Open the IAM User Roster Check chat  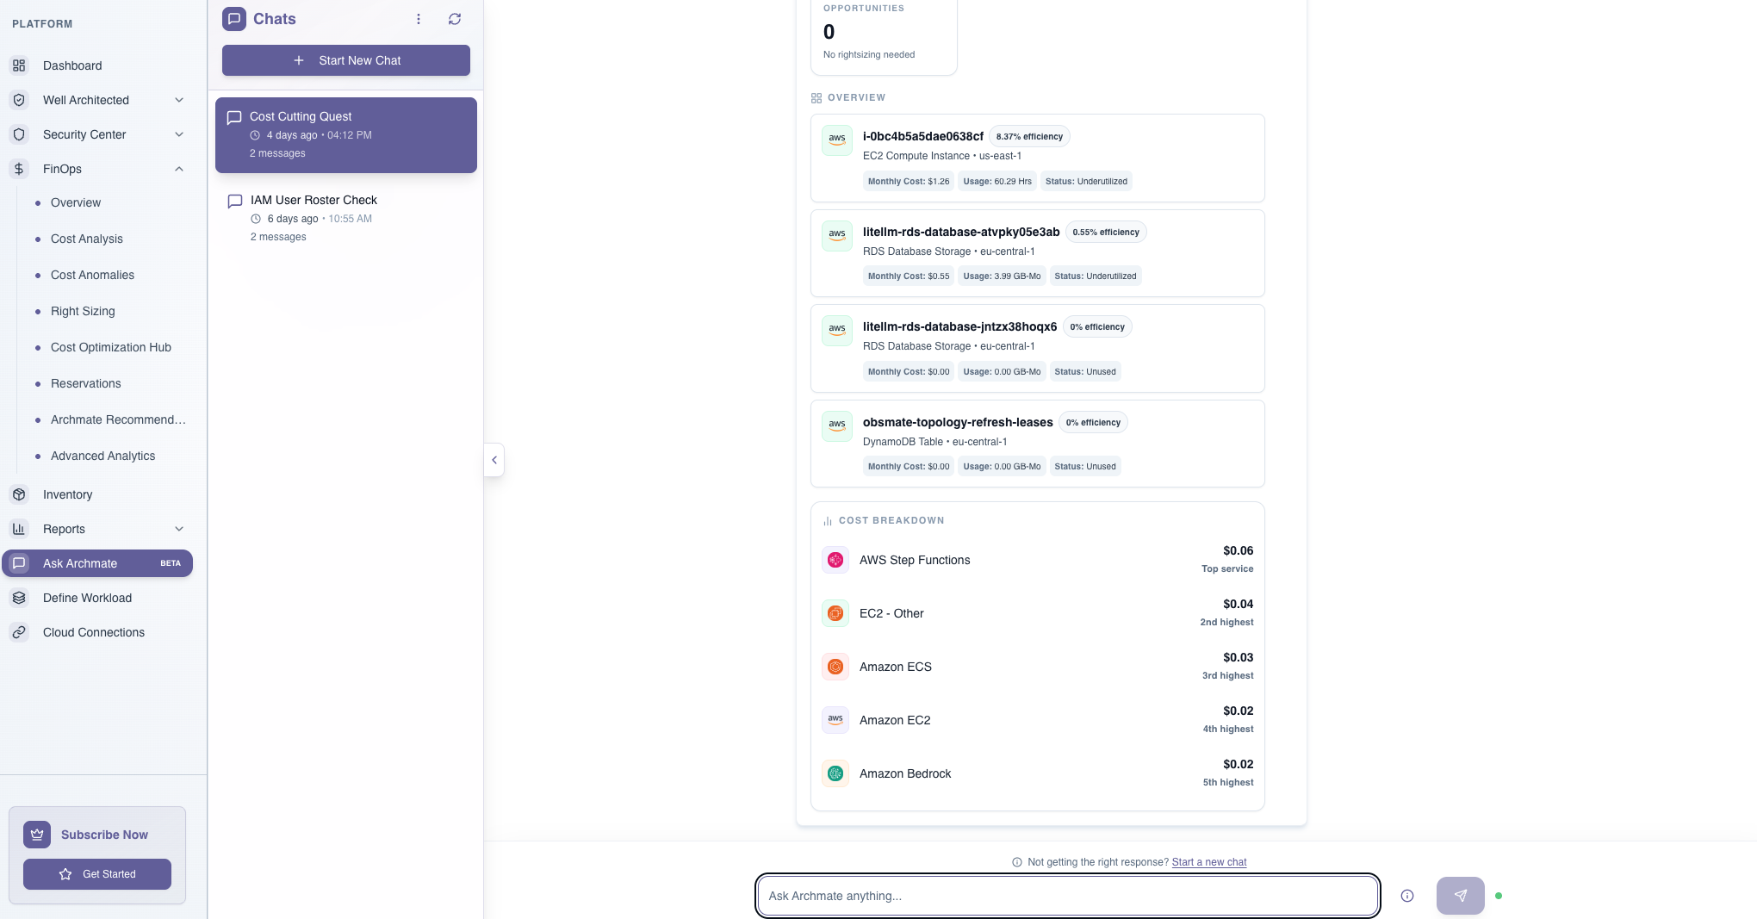click(346, 218)
